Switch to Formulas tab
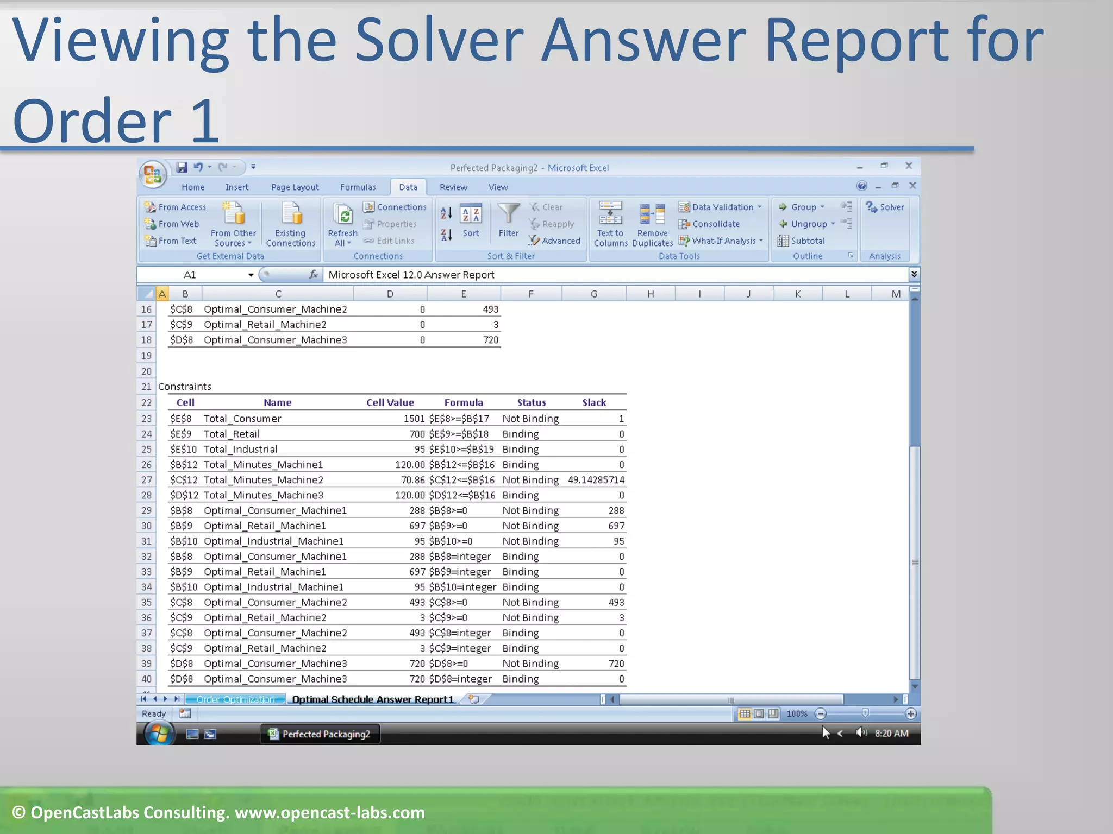The image size is (1113, 834). (358, 187)
